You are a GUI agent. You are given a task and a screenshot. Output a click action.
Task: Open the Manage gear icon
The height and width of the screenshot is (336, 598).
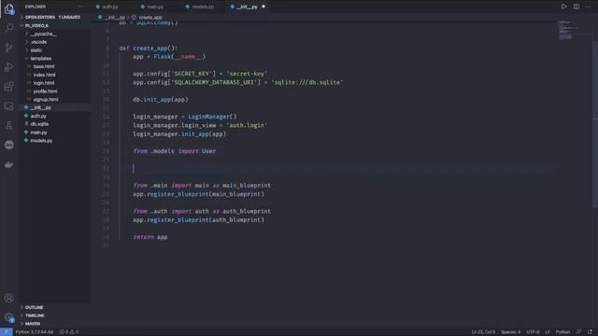[x=9, y=317]
